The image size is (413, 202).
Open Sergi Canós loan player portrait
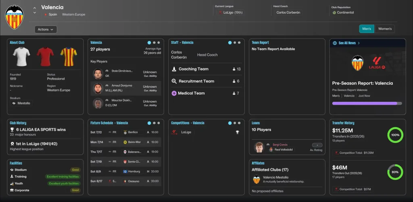coord(259,147)
